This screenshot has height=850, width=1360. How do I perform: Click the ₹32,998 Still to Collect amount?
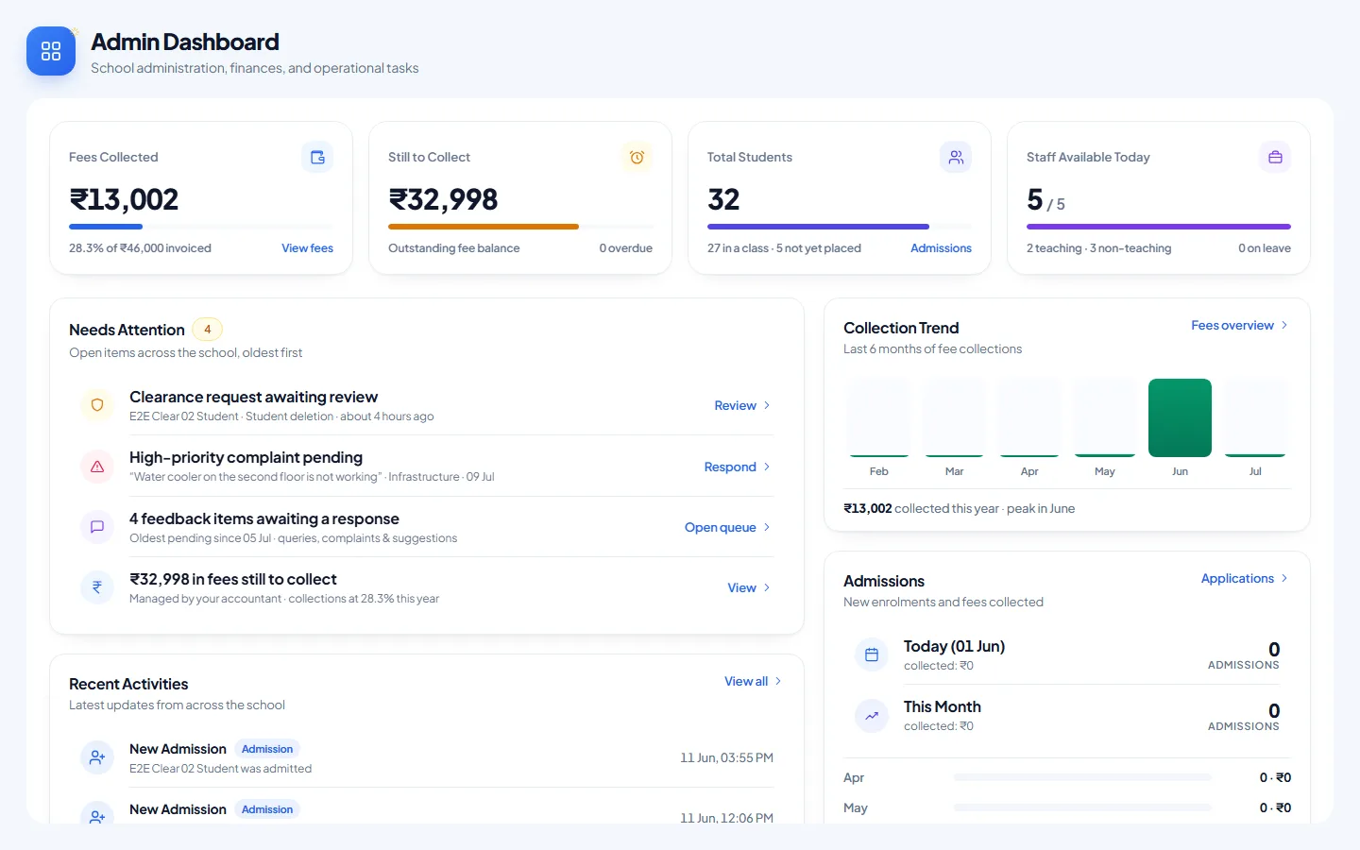[x=443, y=199]
